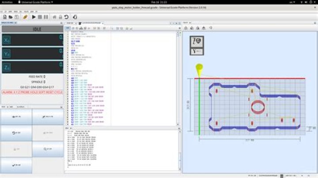Click the actions button with the pen icon

point(48,117)
